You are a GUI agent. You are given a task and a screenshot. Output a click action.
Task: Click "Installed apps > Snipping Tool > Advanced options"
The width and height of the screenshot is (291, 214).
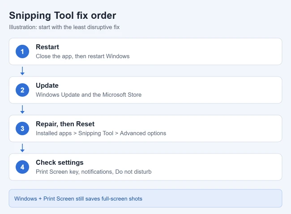[x=101, y=133]
